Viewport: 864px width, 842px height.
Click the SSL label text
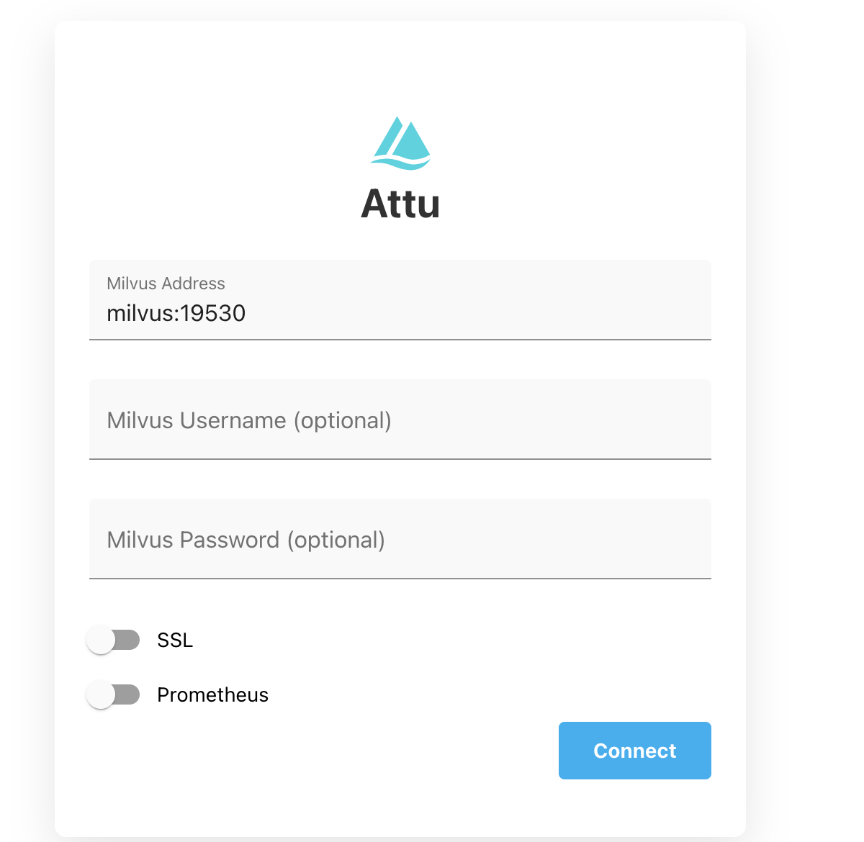point(175,640)
